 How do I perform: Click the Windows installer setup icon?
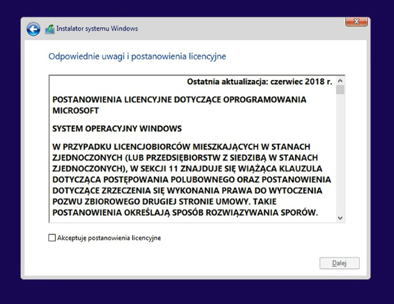(50, 29)
